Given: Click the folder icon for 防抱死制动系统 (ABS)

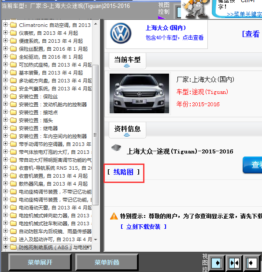Looking at the screenshot, I should (13, 247).
